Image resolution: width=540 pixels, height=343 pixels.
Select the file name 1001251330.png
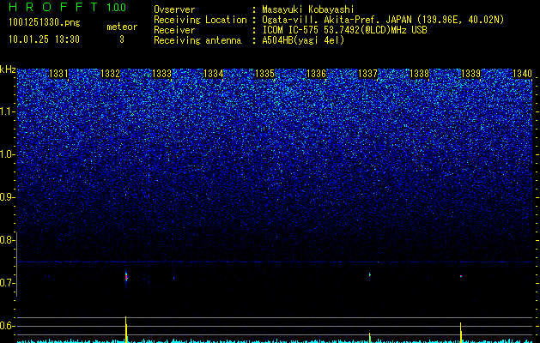coord(45,22)
